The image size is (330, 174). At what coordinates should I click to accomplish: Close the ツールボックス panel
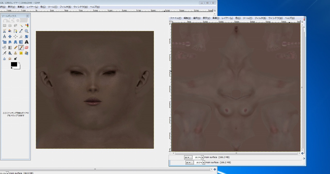pyautogui.click(x=28, y=16)
